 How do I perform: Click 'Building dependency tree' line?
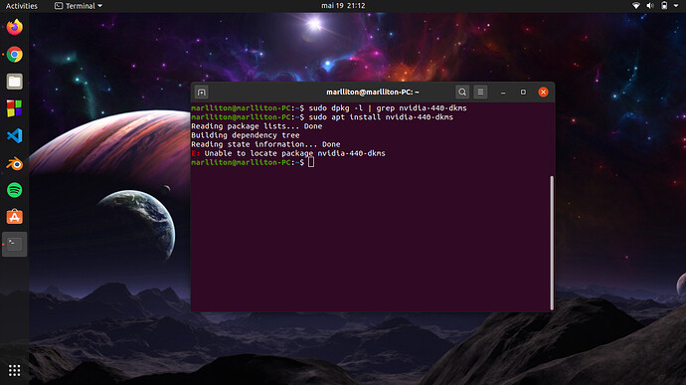246,135
